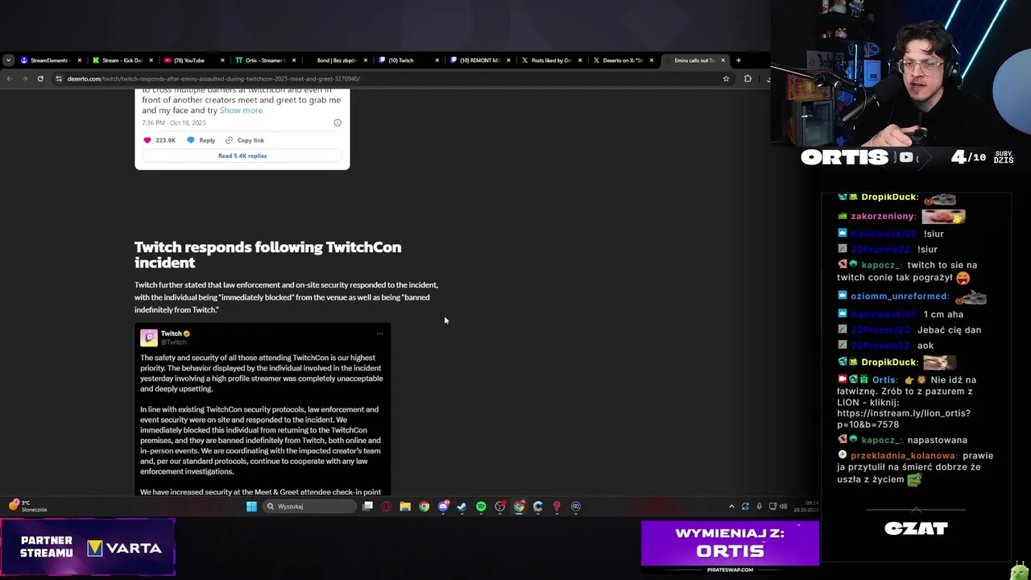
Task: Open the Windows Start menu
Action: pos(251,507)
